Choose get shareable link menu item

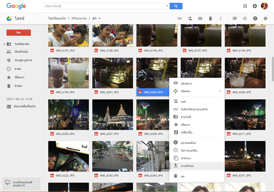[x=197, y=109]
